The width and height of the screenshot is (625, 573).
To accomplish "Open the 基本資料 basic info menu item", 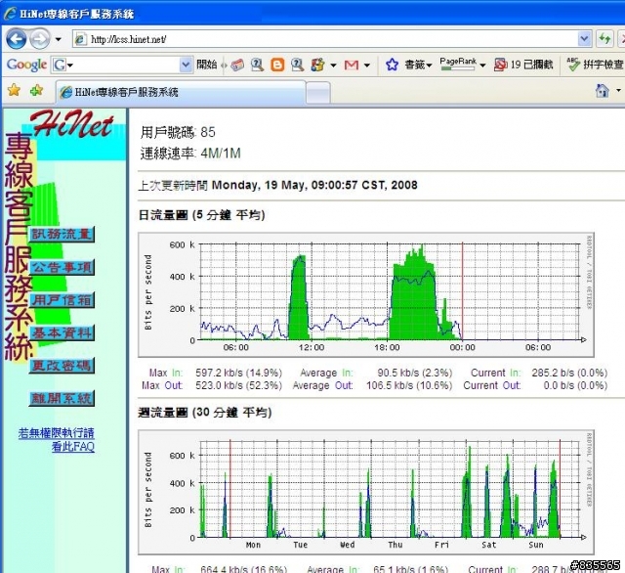I will coord(62,332).
